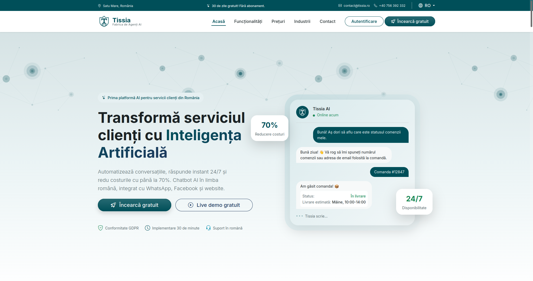Click the rocket icon on the hero Încearcă gratuit button

113,205
